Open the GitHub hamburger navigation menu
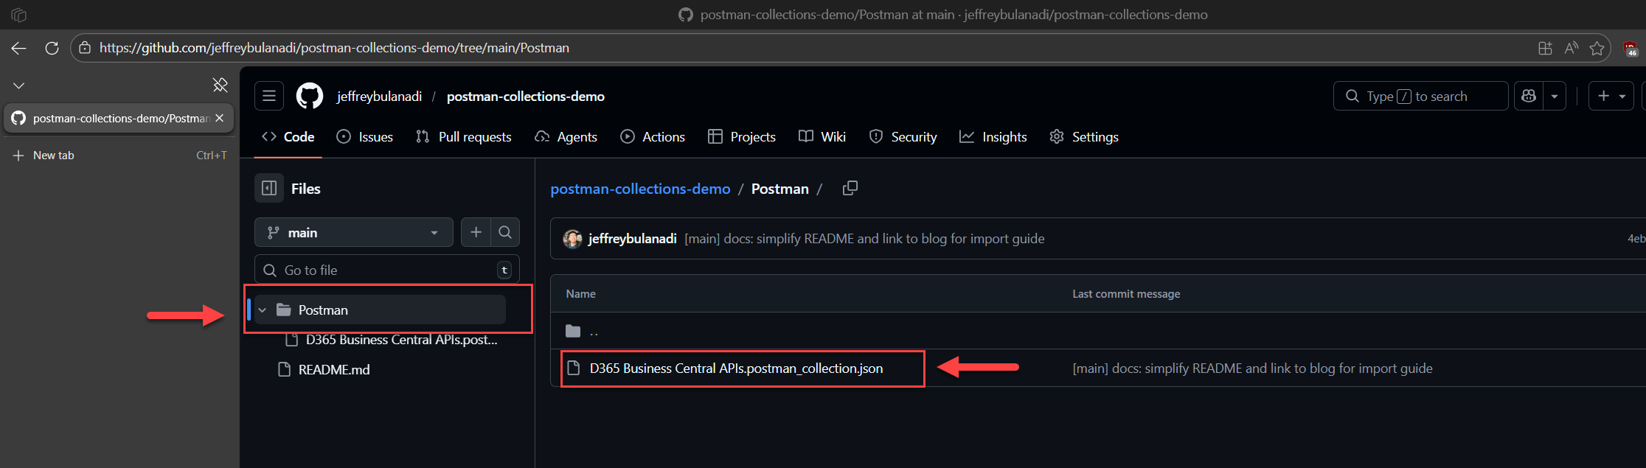1646x468 pixels. [269, 96]
